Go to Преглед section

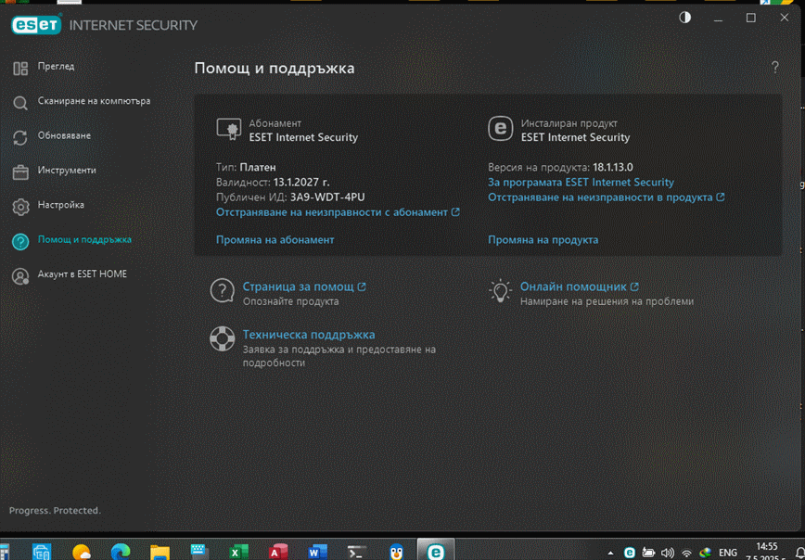pos(56,67)
